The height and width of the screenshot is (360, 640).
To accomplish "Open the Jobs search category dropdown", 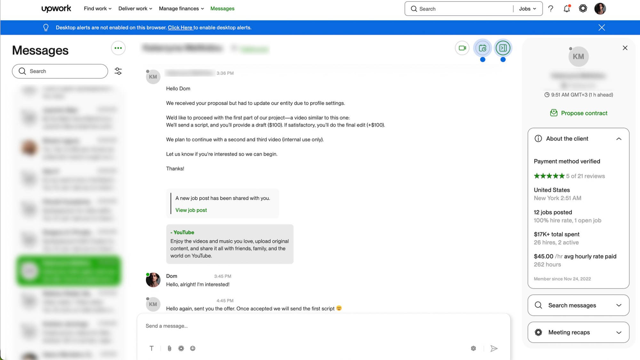I will click(x=527, y=9).
